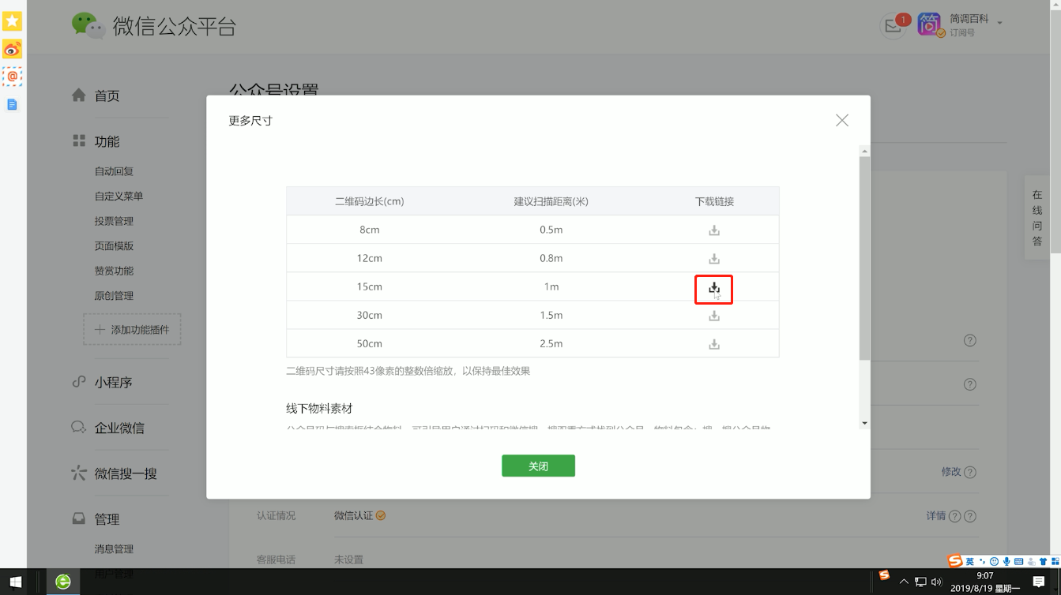Click the help icon next to 修改
Image resolution: width=1061 pixels, height=595 pixels.
[970, 473]
